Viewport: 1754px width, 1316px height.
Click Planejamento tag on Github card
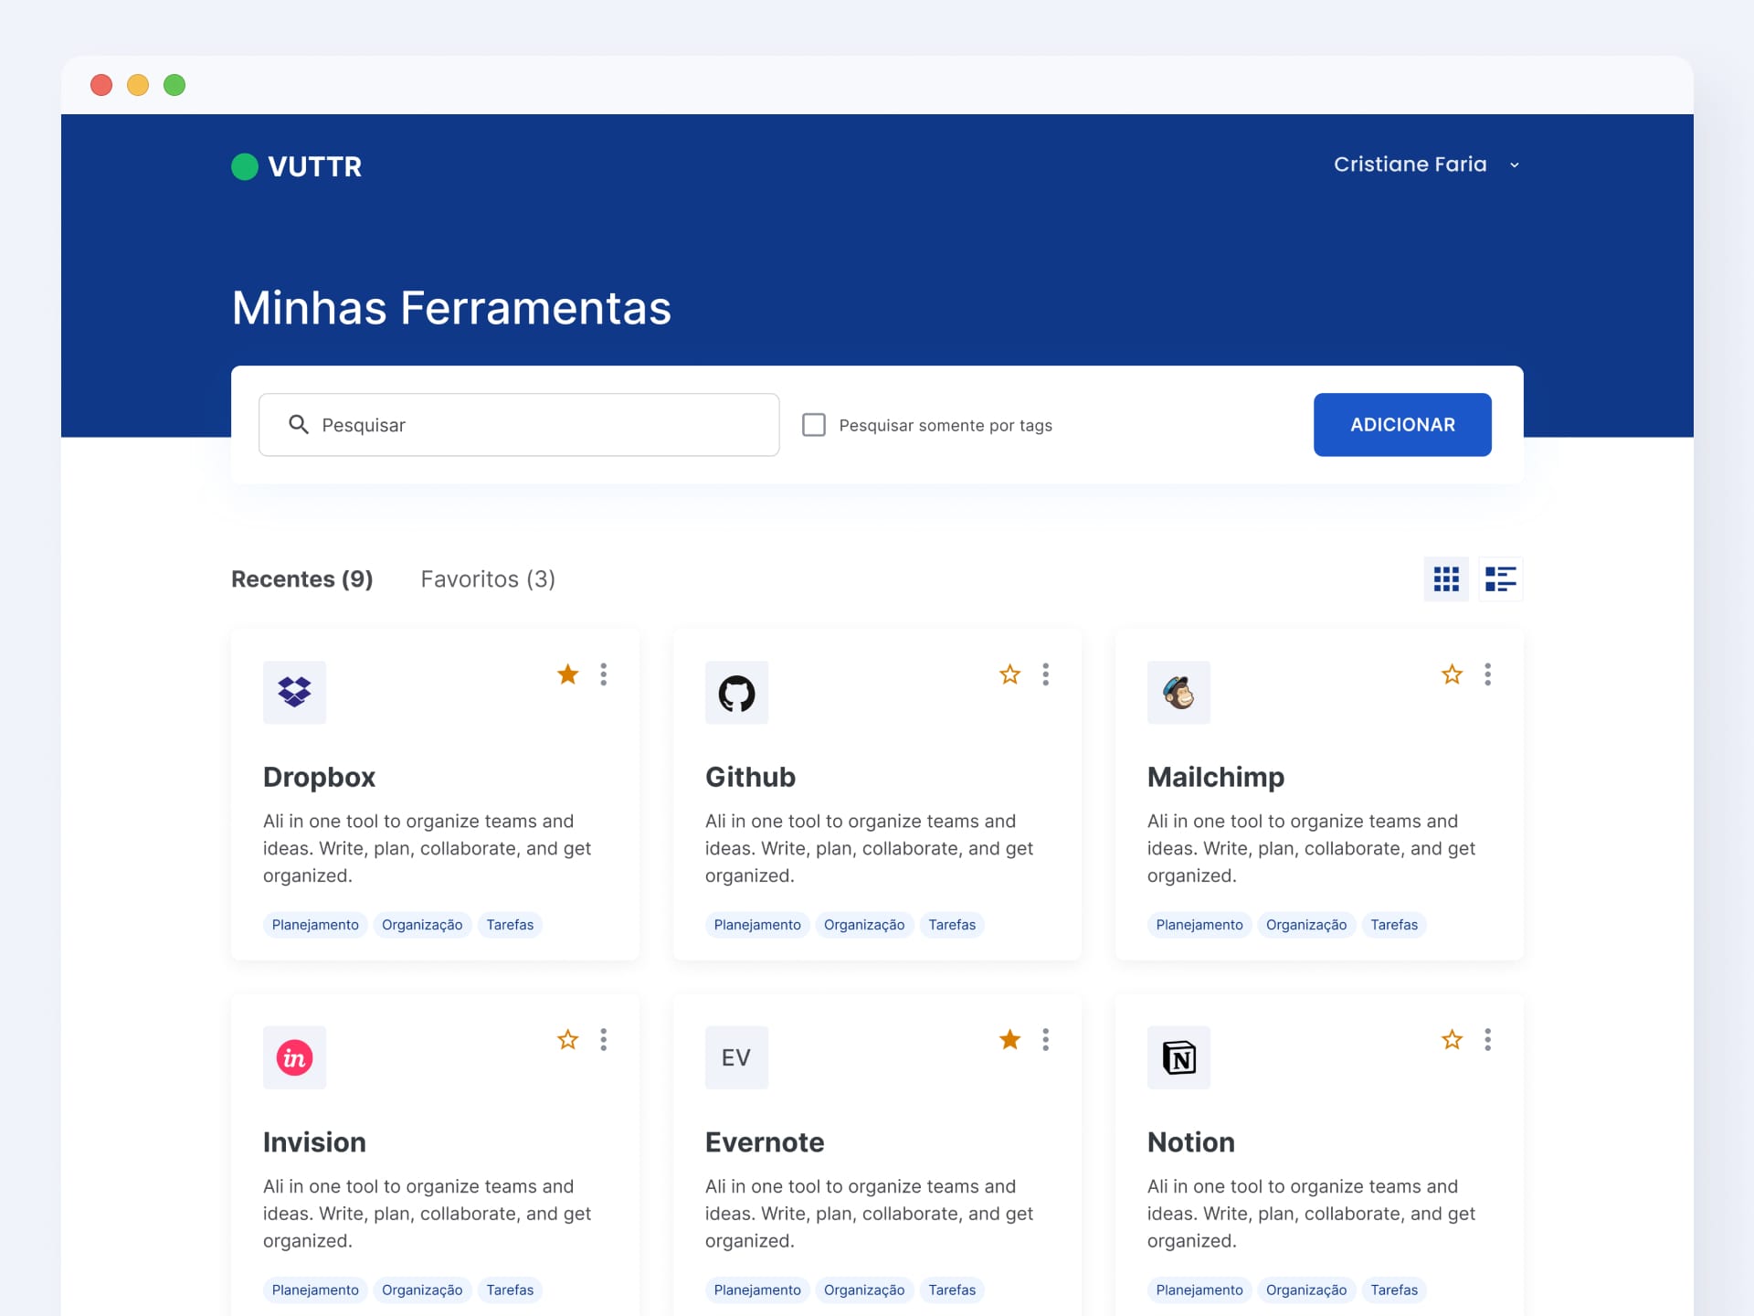pos(757,925)
